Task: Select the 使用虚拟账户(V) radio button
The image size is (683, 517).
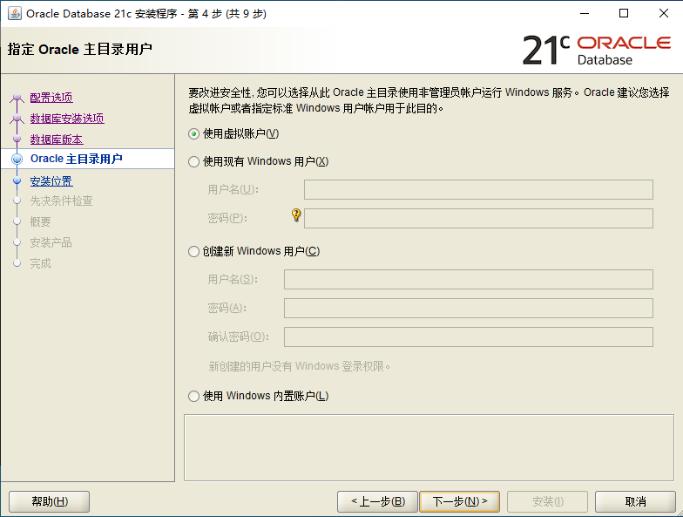Action: coord(193,134)
